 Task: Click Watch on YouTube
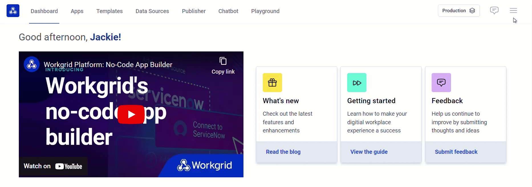[53, 166]
